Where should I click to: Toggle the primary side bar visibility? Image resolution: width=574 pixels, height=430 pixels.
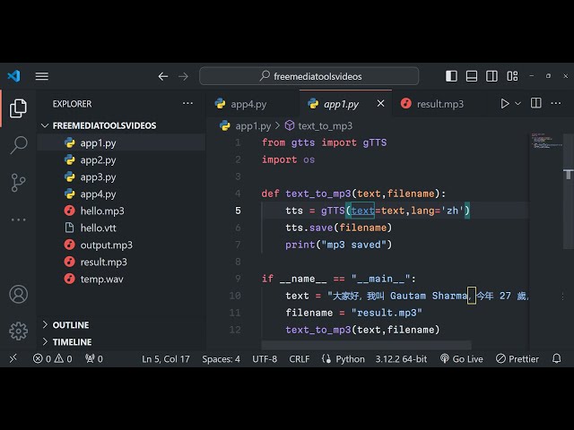451,76
